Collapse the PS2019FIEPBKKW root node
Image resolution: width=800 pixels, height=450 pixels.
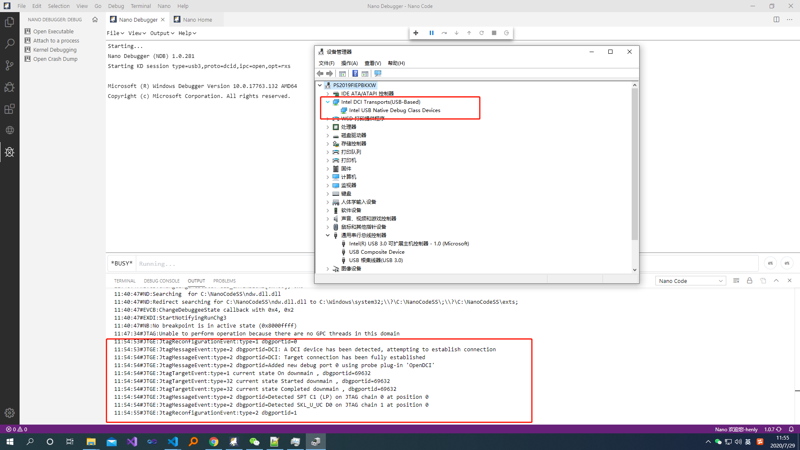coord(320,85)
